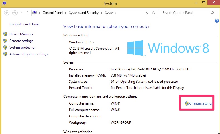The width and height of the screenshot is (220, 134).
Task: Select the 64-bit Operating System text
Action: pyautogui.click(x=144, y=82)
